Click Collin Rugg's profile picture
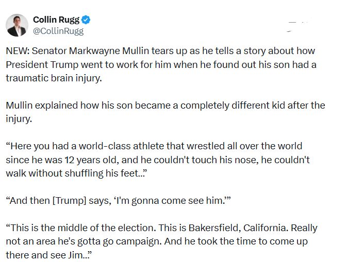348x262 pixels. (17, 25)
